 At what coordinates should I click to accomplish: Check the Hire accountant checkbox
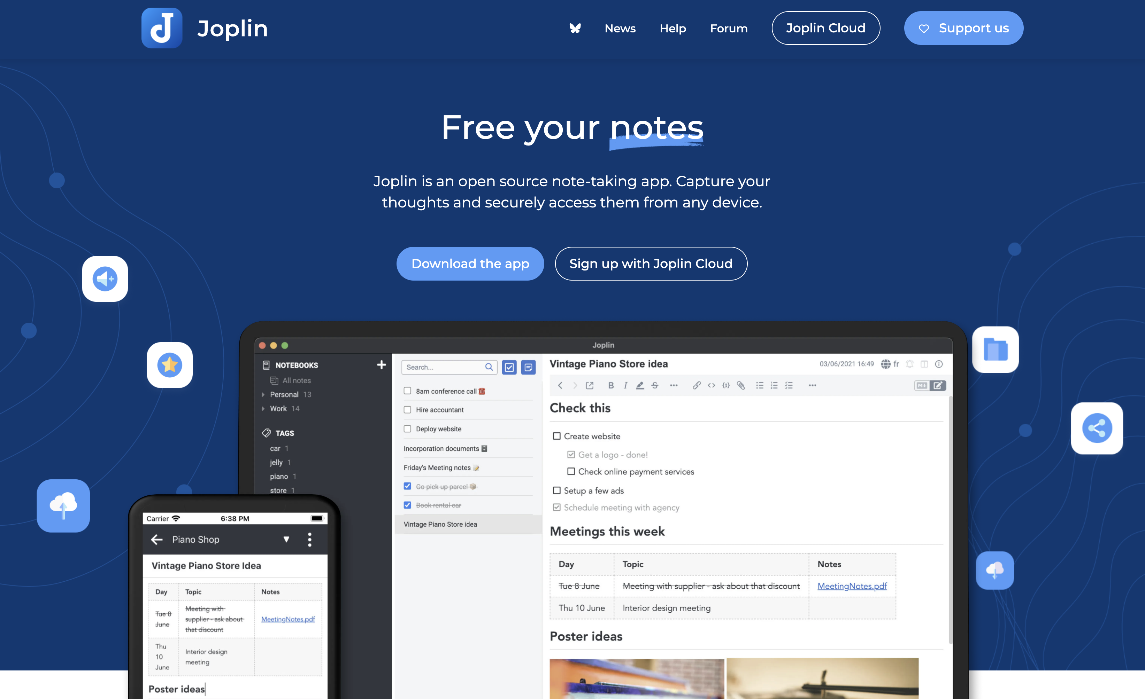click(x=408, y=409)
